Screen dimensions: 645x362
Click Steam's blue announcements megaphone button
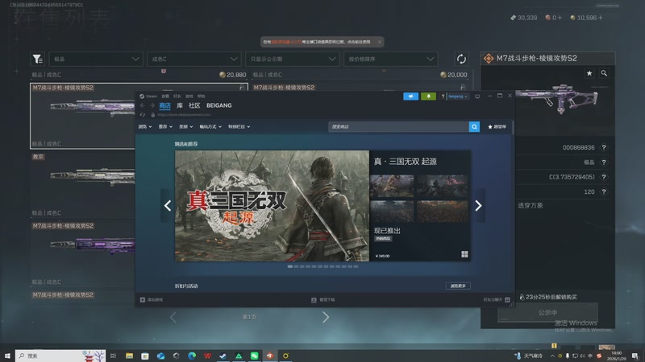(x=410, y=96)
